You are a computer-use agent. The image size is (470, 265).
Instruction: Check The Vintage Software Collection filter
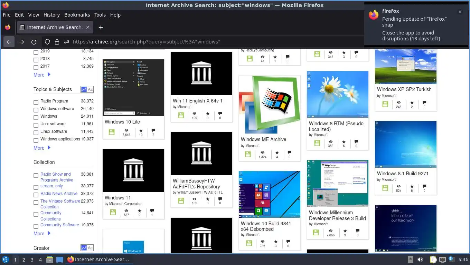pos(36,203)
